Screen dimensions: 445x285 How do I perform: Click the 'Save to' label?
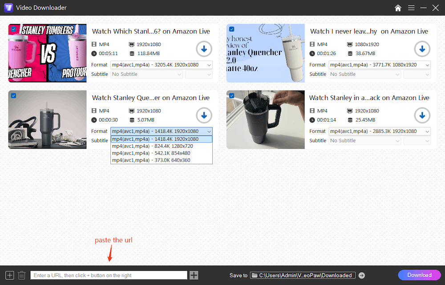pyautogui.click(x=239, y=275)
